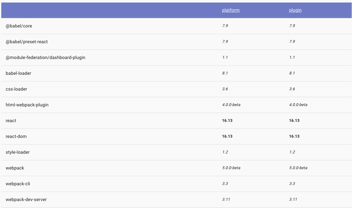Select the webpack row name
Screen dimensions: 352x208
point(15,168)
